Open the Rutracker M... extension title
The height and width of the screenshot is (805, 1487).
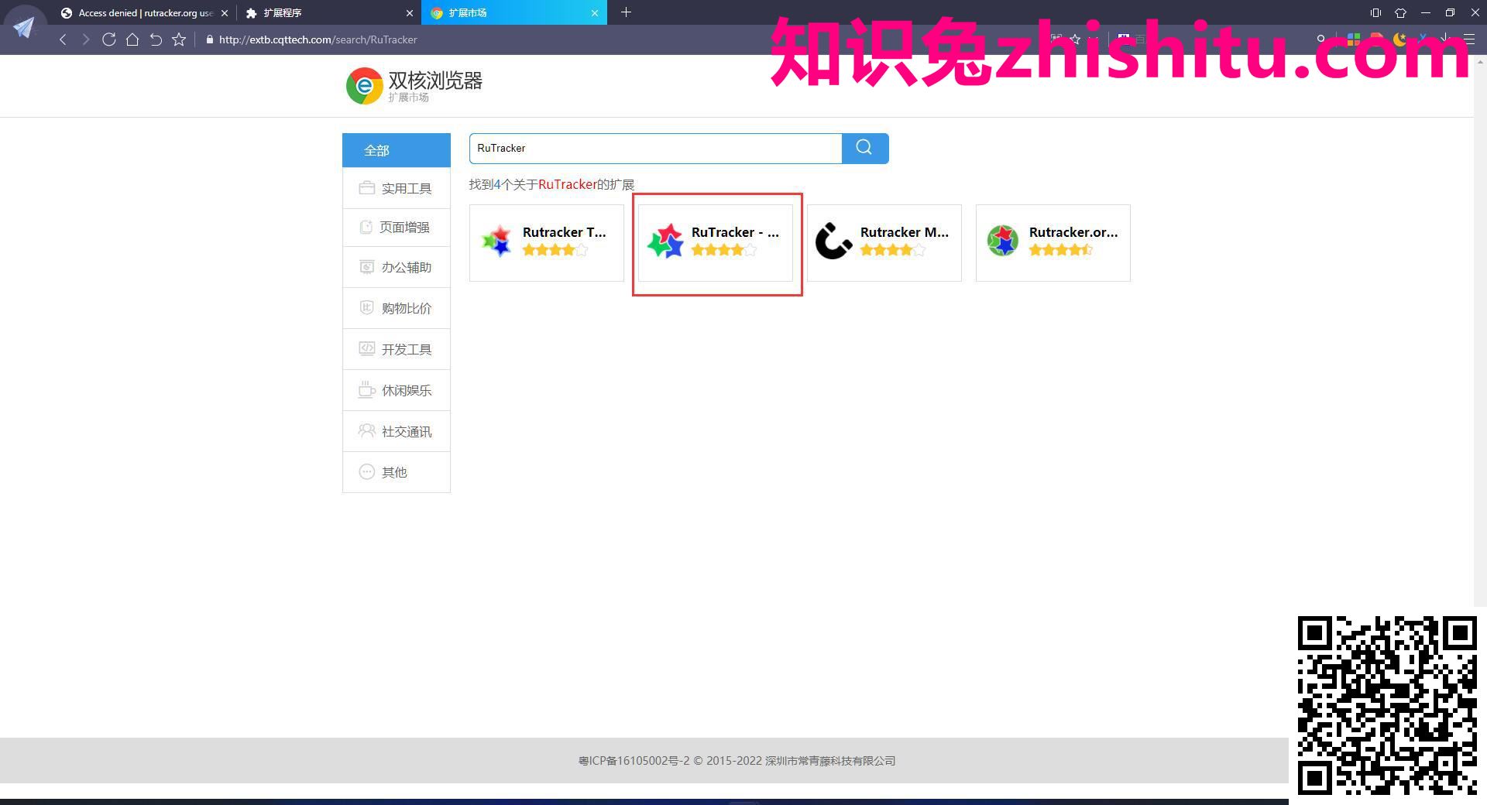pyautogui.click(x=904, y=232)
